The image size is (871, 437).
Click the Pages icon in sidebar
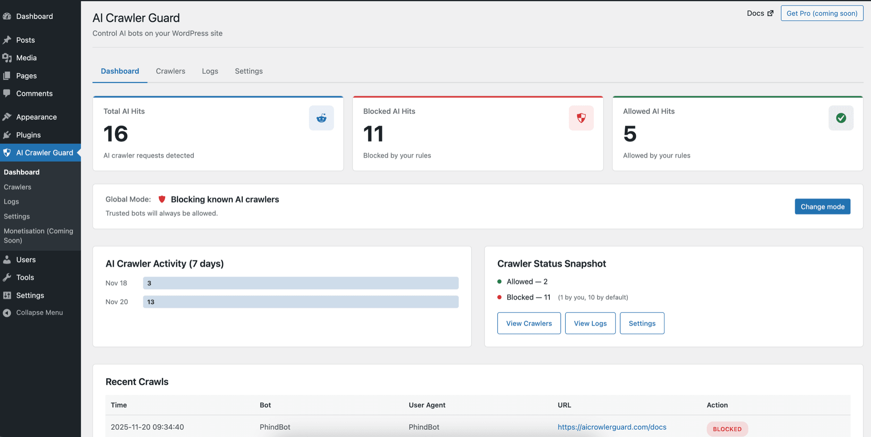pyautogui.click(x=7, y=76)
